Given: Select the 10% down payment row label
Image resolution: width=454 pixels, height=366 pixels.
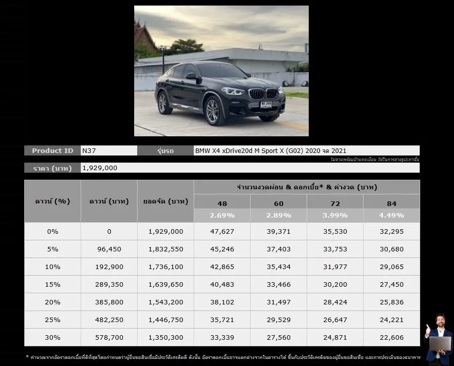Looking at the screenshot, I should point(52,267).
